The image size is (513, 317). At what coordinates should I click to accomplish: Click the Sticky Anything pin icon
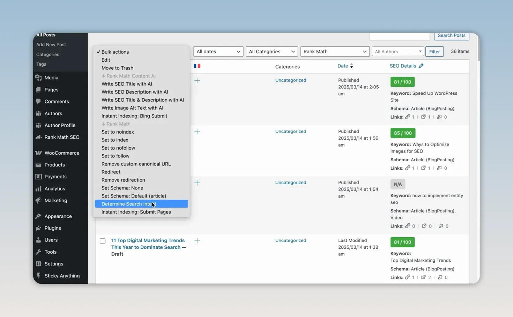click(x=38, y=276)
